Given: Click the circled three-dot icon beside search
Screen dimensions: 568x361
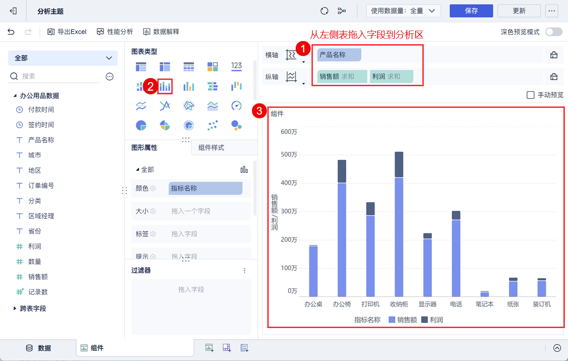Looking at the screenshot, I should [110, 77].
